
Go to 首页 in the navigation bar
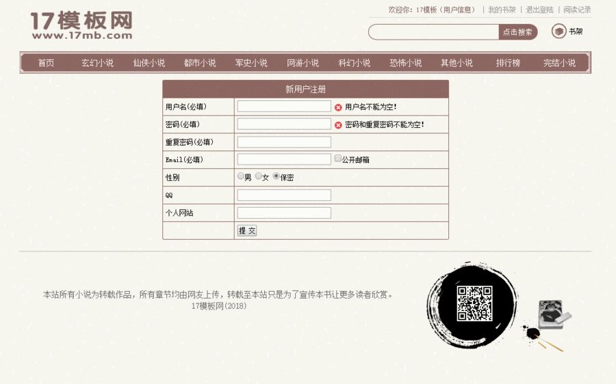pyautogui.click(x=46, y=63)
